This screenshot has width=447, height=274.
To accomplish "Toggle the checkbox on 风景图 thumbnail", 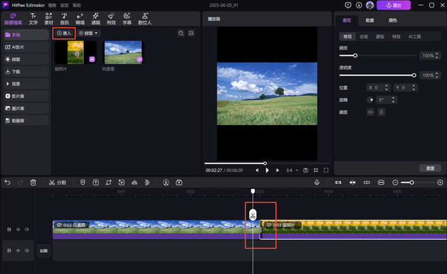I will (139, 60).
